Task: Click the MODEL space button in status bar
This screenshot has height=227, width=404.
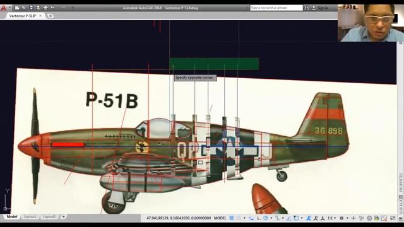Action: pos(220,218)
